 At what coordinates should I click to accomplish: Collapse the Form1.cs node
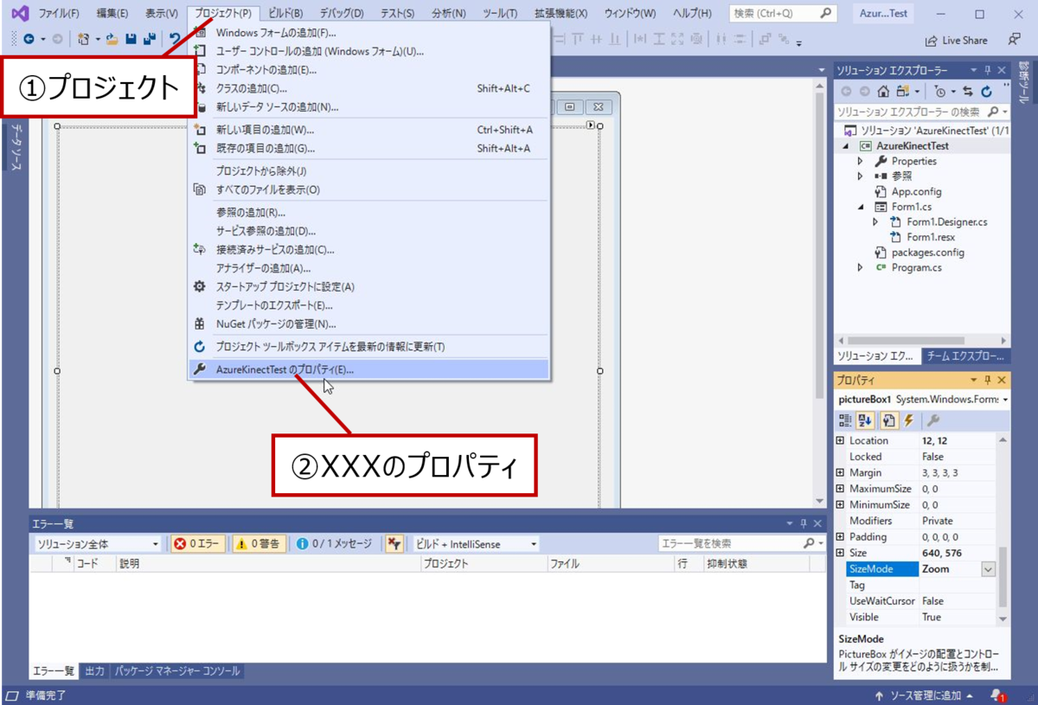(x=860, y=207)
